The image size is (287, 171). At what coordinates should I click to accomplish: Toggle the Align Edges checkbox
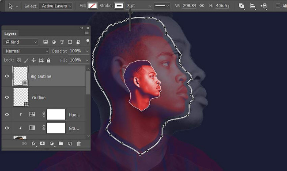click(x=278, y=6)
